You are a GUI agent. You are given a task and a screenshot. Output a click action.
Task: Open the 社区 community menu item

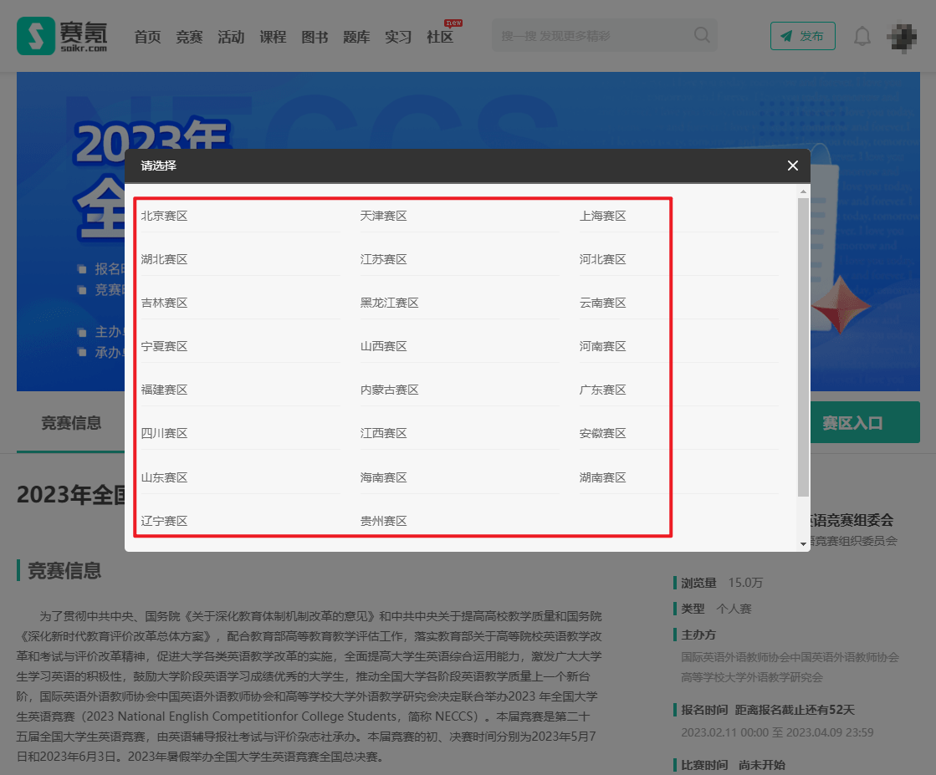pos(440,37)
